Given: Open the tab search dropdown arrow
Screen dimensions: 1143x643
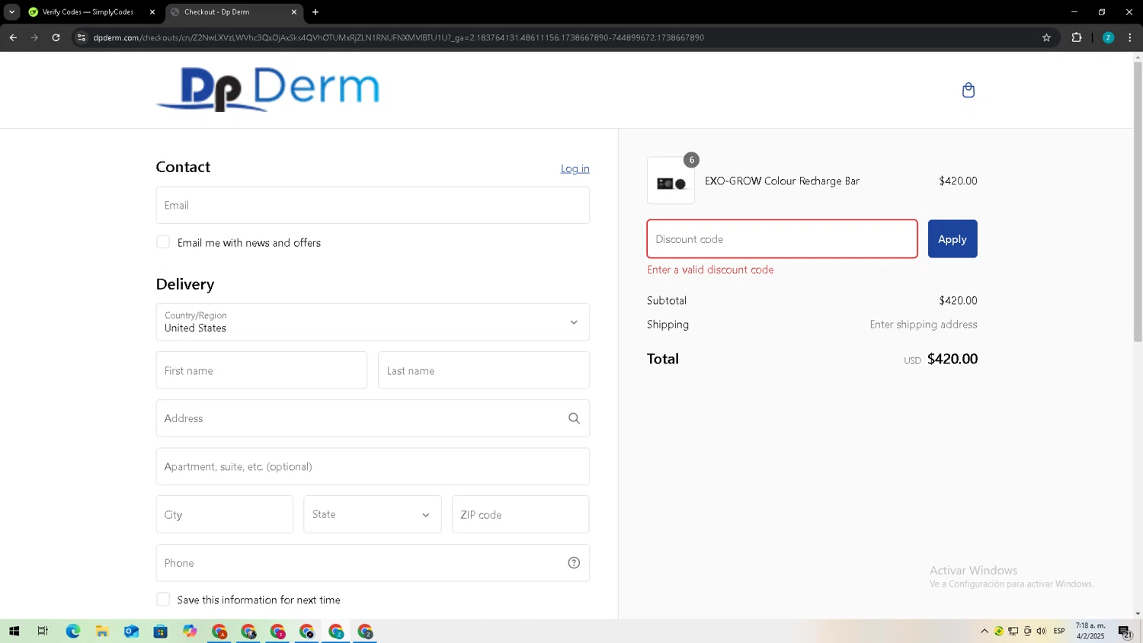Looking at the screenshot, I should (11, 12).
